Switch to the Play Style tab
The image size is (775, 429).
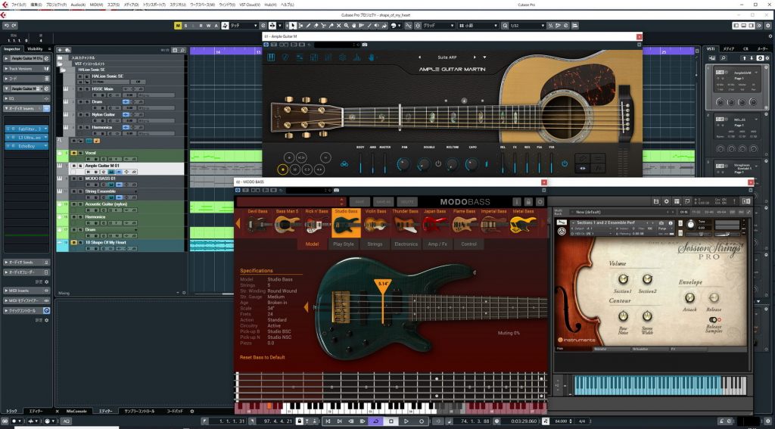coord(343,244)
